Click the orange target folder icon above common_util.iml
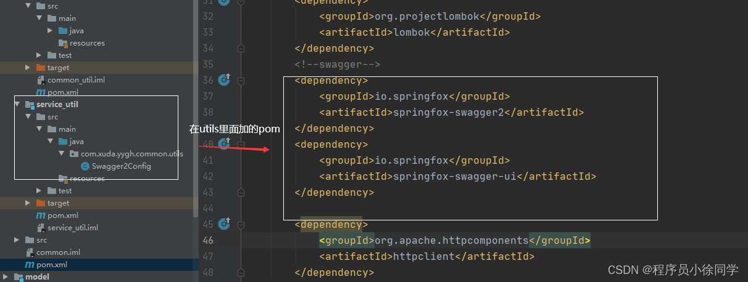 pyautogui.click(x=41, y=68)
